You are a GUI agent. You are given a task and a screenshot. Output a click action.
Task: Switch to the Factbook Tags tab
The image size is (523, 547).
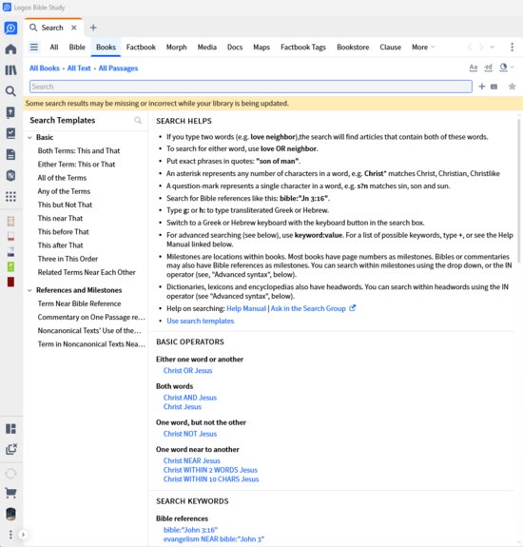303,48
